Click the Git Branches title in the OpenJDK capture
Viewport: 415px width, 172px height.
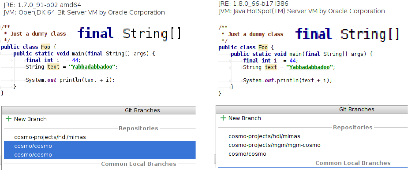pos(142,110)
